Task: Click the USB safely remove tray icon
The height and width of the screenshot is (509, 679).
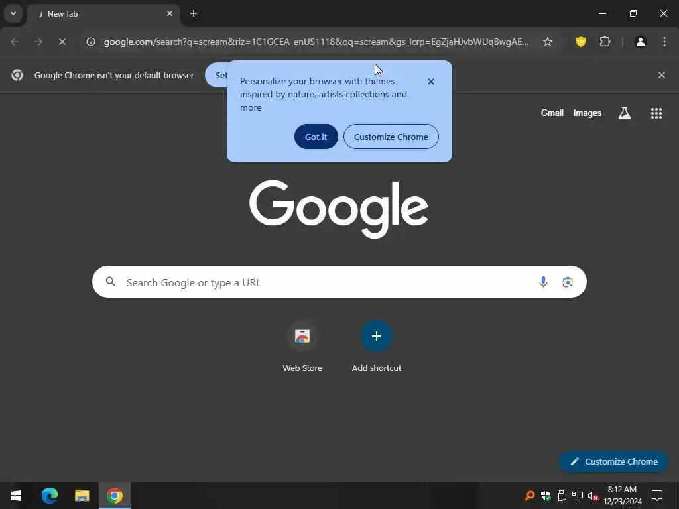Action: (x=562, y=496)
